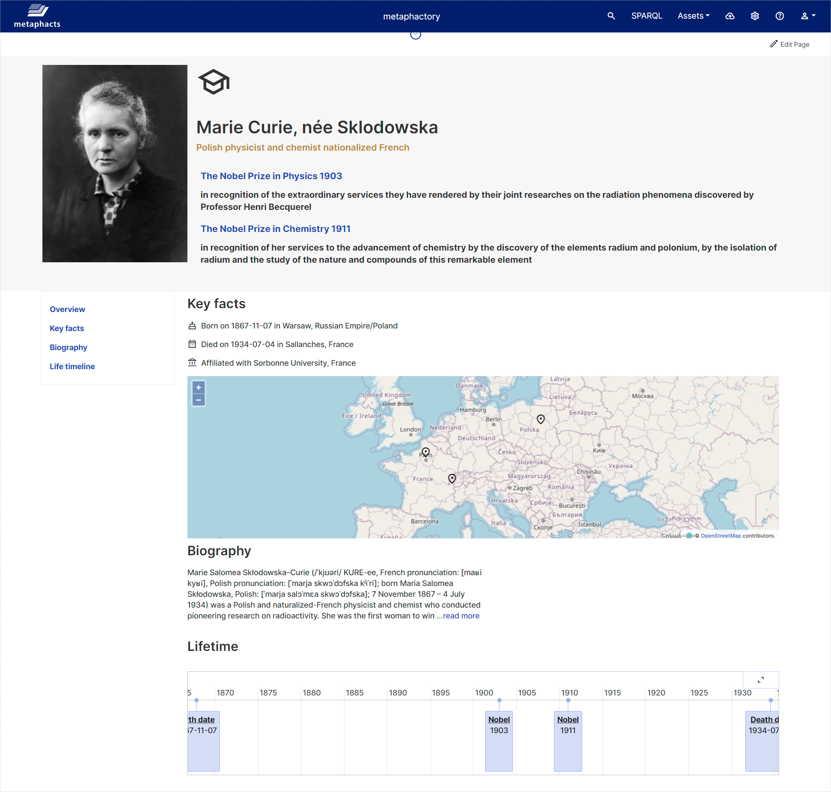831x792 pixels.
Task: Click Marie Curie's portrait photo
Action: pos(114,163)
